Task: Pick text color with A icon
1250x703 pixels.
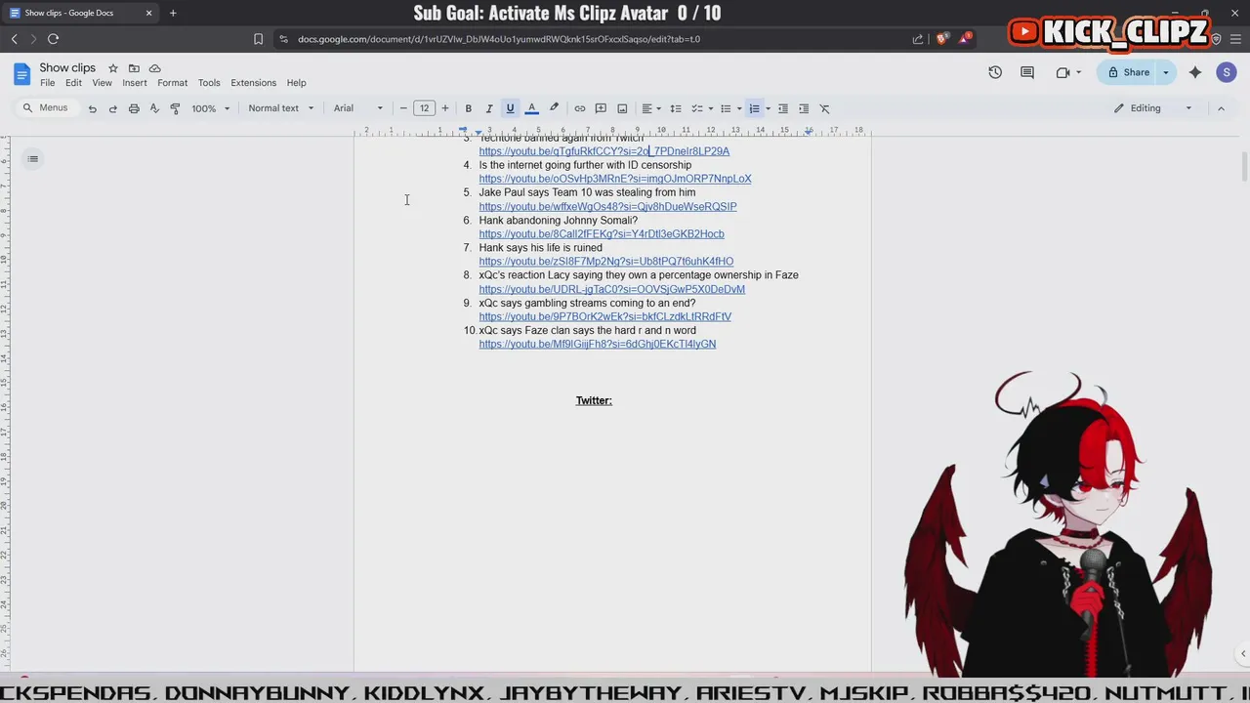Action: pyautogui.click(x=532, y=108)
